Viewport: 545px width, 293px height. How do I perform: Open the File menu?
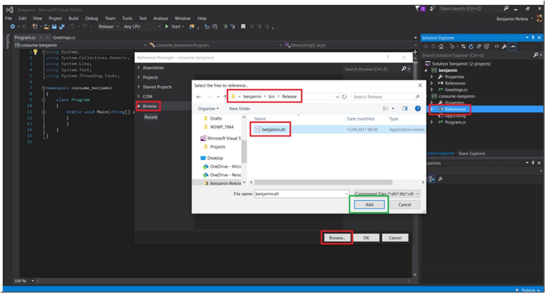pos(9,18)
